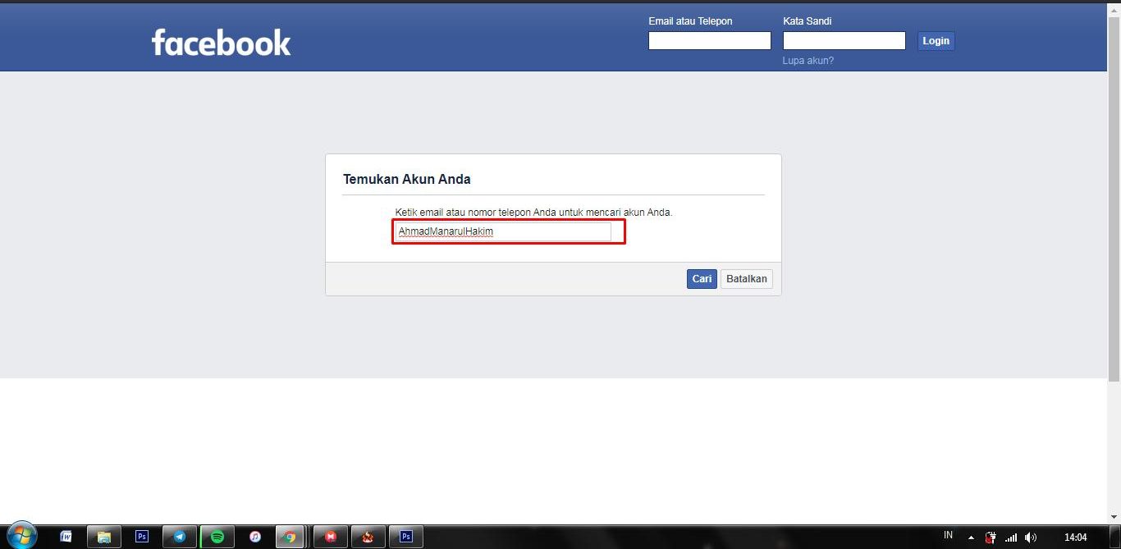Image resolution: width=1121 pixels, height=549 pixels.
Task: Click the Batalkan button
Action: click(747, 279)
